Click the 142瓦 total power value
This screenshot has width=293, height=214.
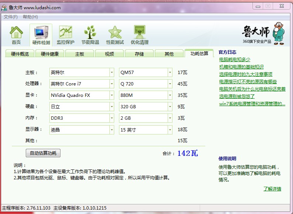188,153
